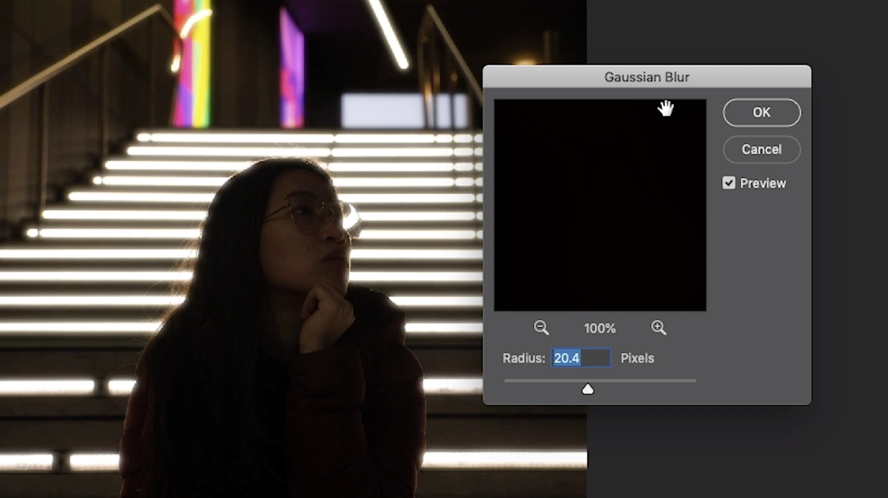Image resolution: width=888 pixels, height=498 pixels.
Task: Click the dark blur preview thumbnail
Action: [x=599, y=204]
